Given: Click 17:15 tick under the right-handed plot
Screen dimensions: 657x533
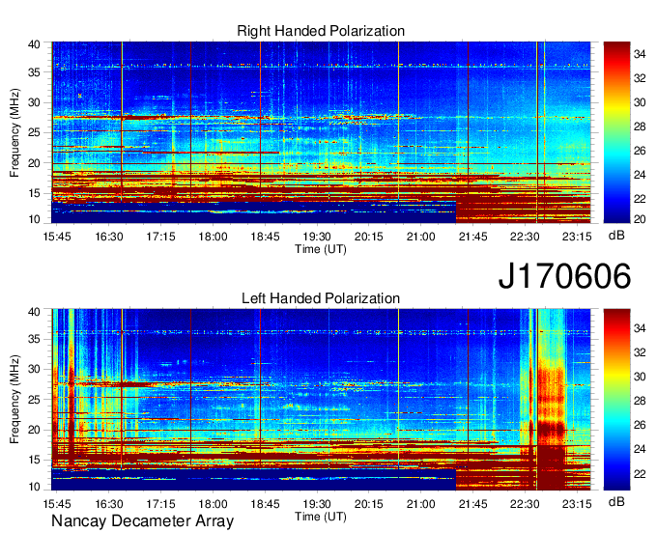Looking at the screenshot, I should [x=161, y=237].
